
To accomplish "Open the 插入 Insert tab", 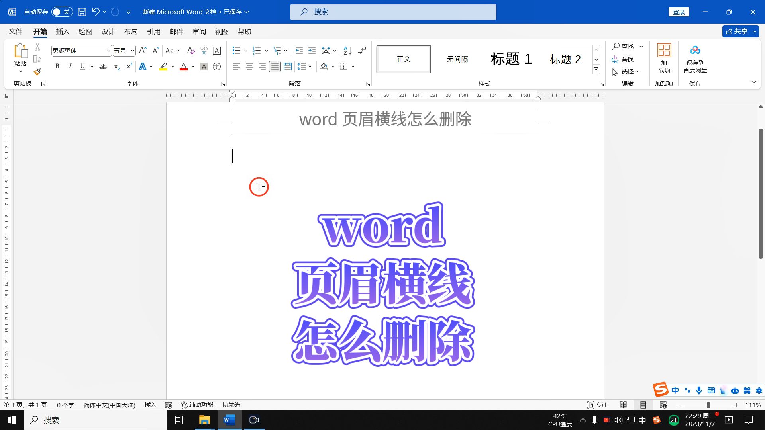I will pos(63,31).
